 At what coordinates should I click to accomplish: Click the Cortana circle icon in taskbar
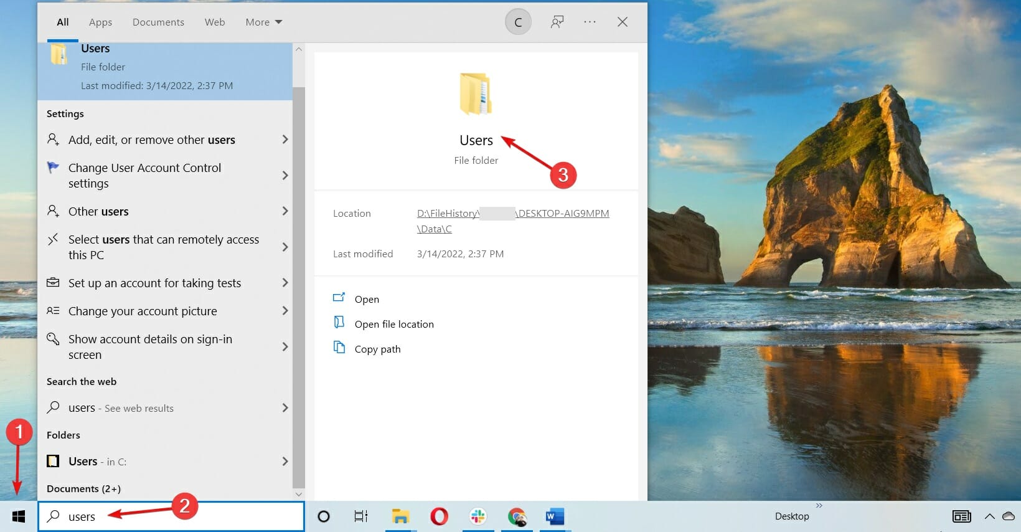324,516
